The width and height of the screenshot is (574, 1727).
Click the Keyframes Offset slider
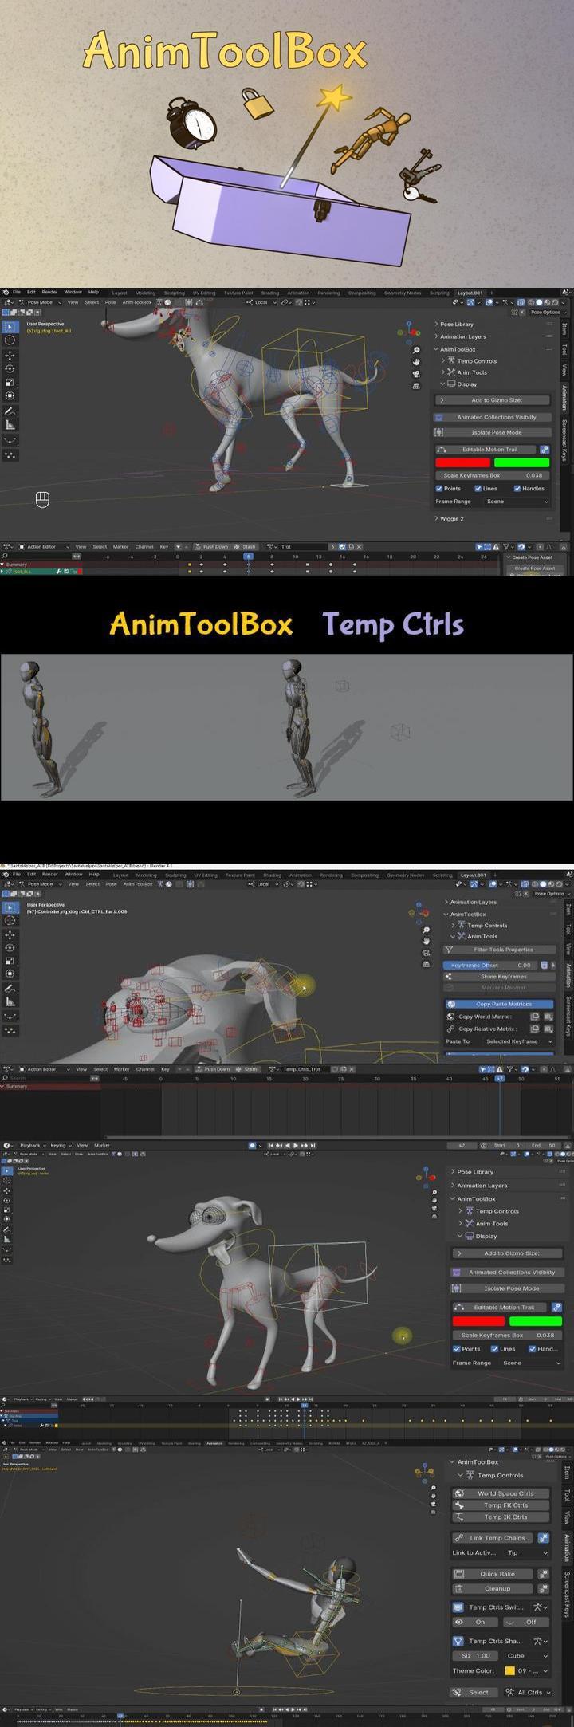pos(489,965)
